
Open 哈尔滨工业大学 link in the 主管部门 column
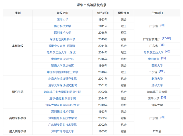(154, 52)
